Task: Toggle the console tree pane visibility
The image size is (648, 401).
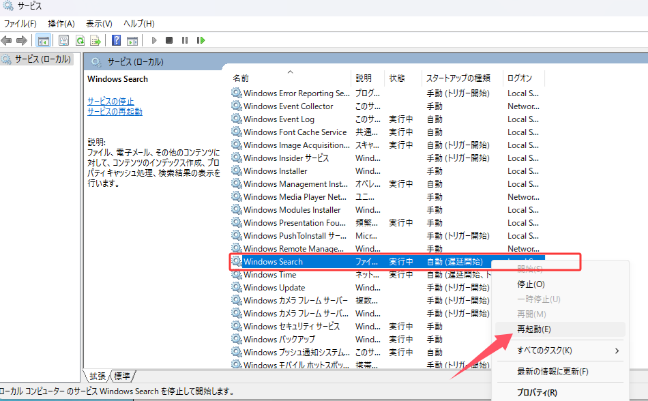Action: click(43, 40)
